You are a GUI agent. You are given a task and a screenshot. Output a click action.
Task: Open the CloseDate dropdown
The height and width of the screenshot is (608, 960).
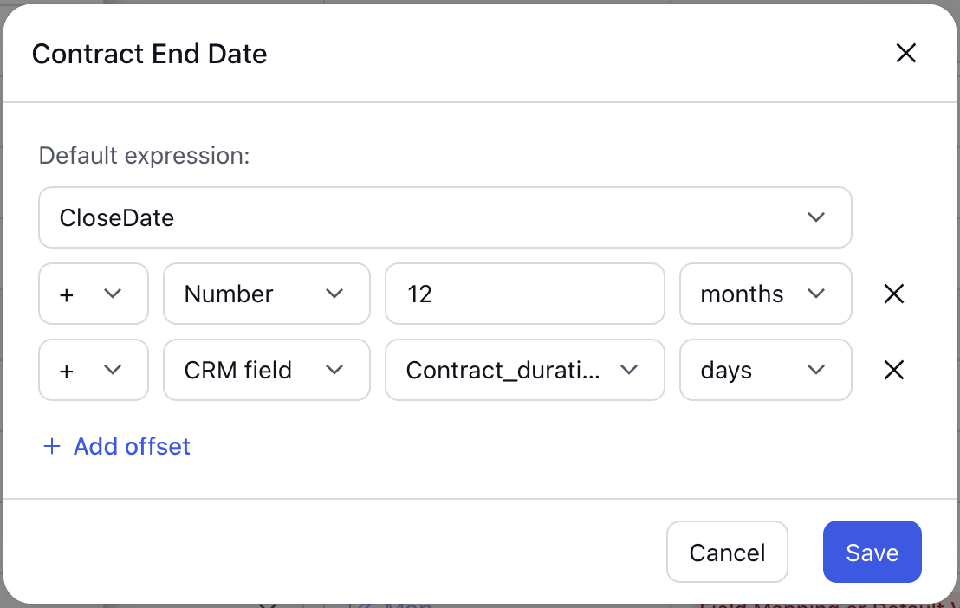(x=445, y=217)
